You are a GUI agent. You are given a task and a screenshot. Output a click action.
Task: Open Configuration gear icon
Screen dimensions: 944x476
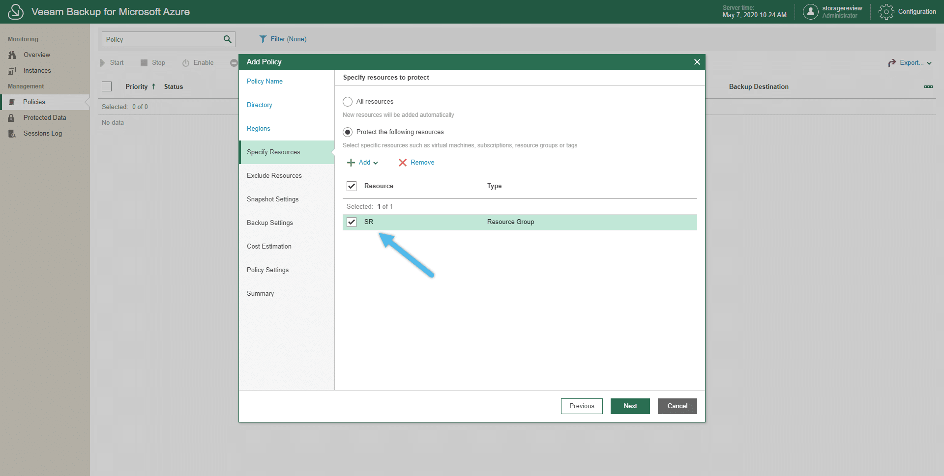(886, 12)
